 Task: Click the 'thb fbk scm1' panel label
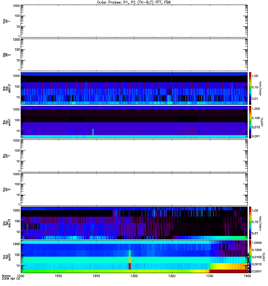click(x=7, y=122)
